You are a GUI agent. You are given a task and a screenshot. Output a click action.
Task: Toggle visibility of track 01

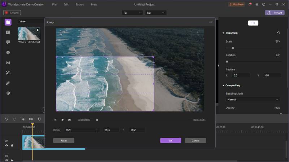click(x=7, y=160)
